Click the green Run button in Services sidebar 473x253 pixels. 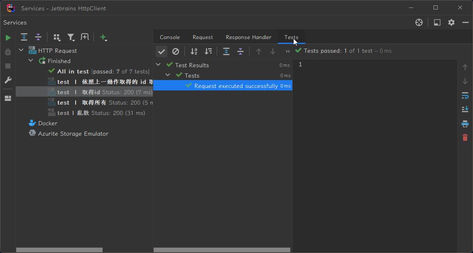tap(8, 38)
